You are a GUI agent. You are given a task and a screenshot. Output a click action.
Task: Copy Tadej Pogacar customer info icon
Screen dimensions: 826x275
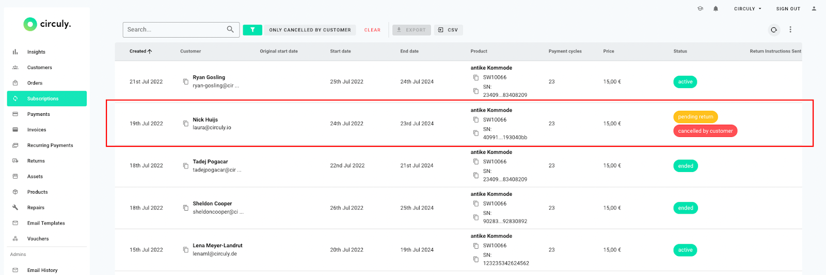coord(186,166)
